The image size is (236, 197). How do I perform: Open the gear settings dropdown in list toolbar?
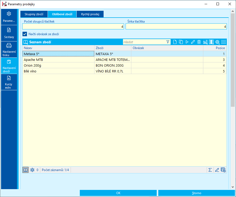(x=217, y=42)
